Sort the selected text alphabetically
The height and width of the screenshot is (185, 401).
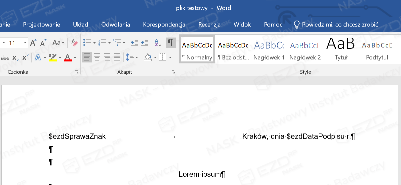pyautogui.click(x=158, y=43)
